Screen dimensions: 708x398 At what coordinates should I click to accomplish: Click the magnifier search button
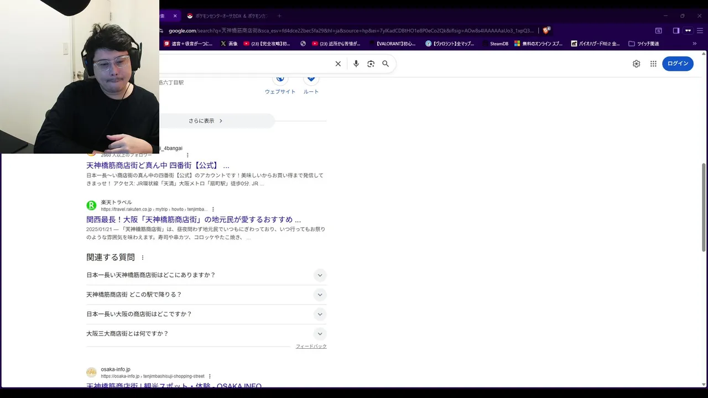[x=386, y=64]
